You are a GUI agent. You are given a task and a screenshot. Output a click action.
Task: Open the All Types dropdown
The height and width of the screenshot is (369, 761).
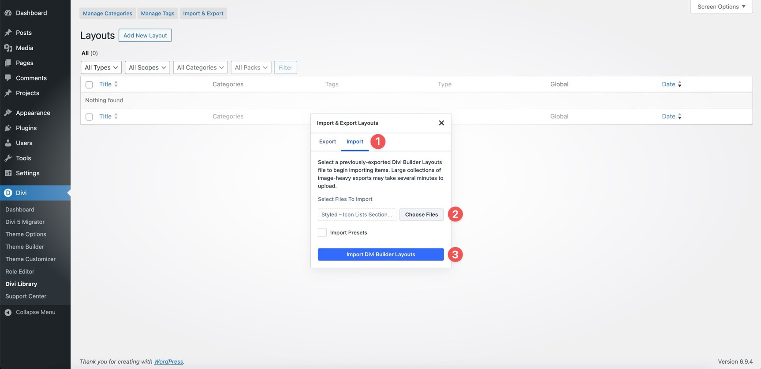101,67
